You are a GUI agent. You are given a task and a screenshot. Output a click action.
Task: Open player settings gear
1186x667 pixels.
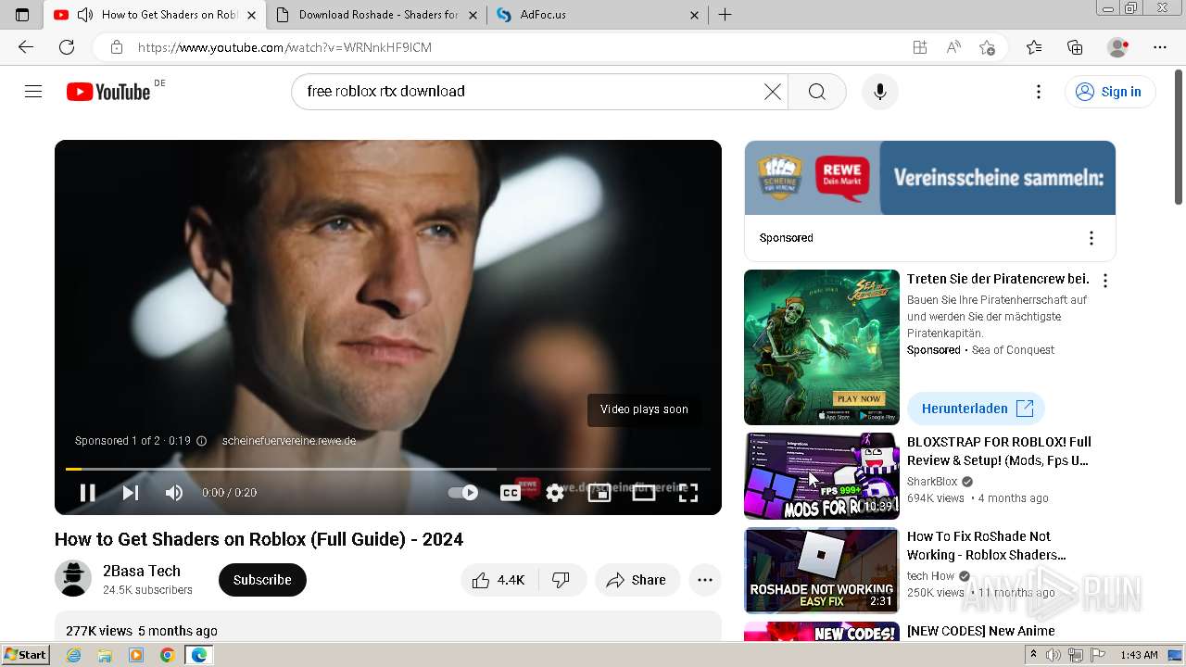point(554,493)
